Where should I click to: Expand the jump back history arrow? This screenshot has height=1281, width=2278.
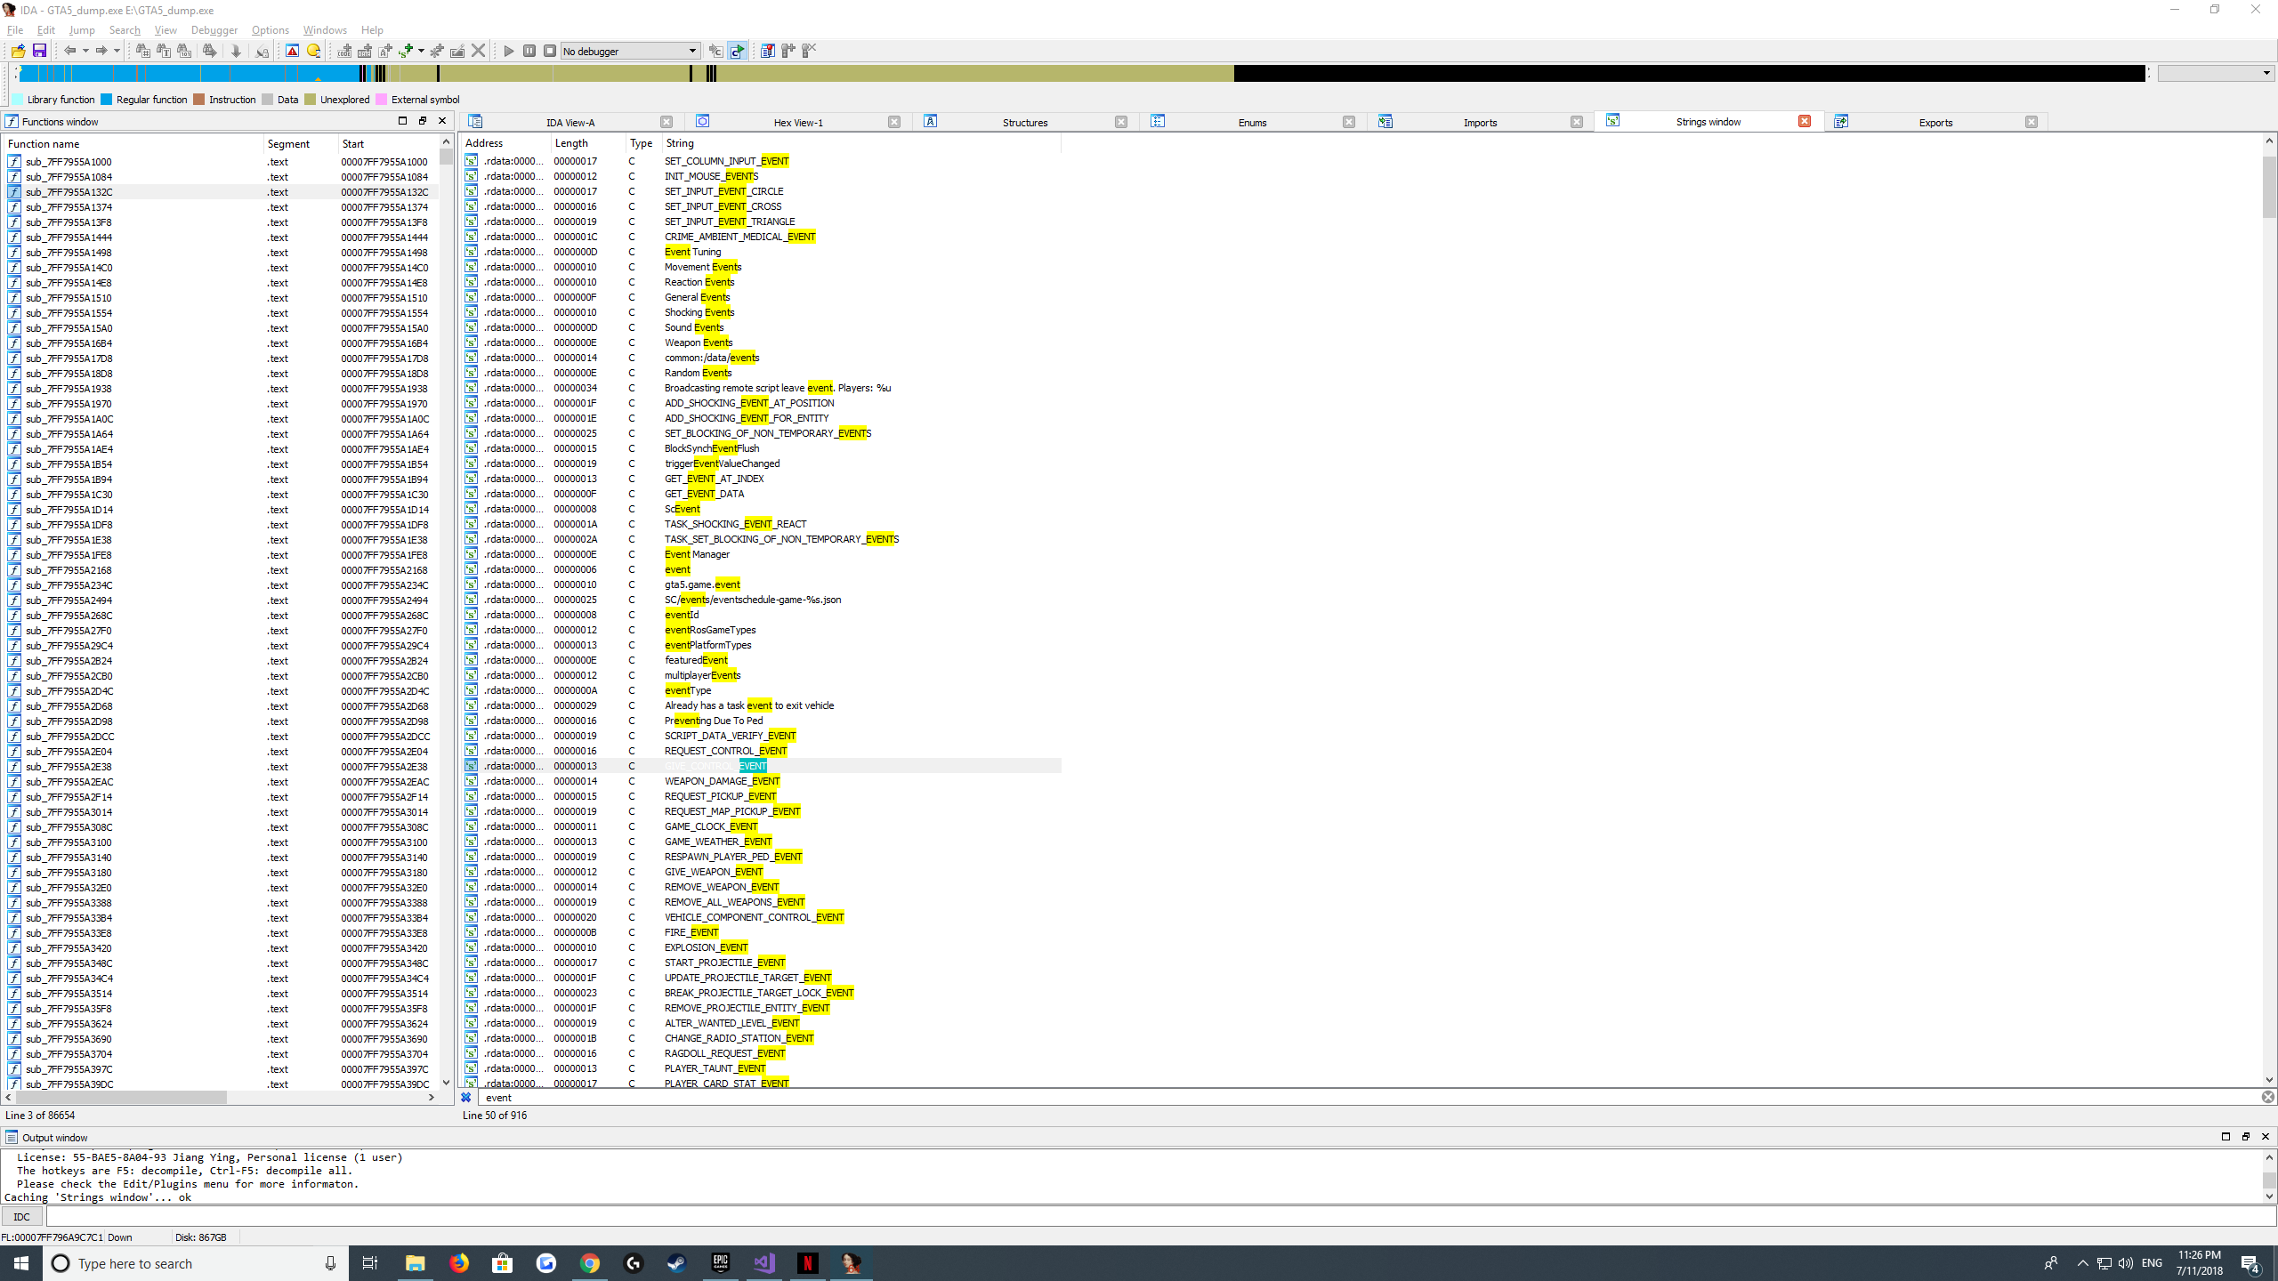[85, 51]
